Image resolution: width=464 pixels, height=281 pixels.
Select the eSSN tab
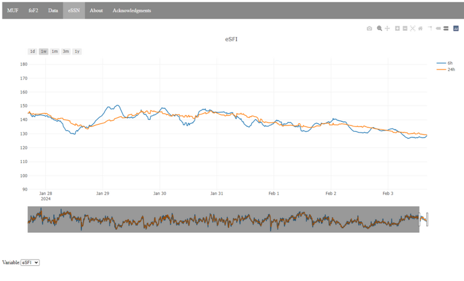coord(74,10)
